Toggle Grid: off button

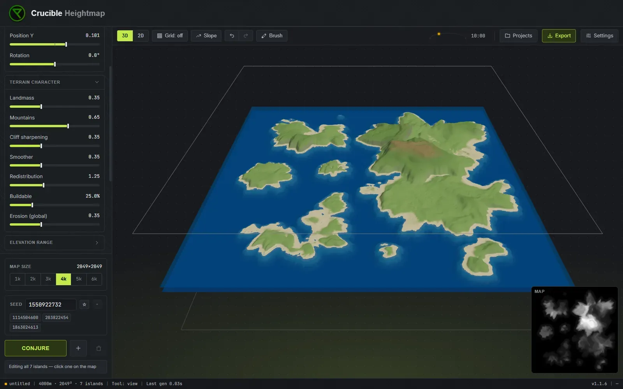click(170, 36)
